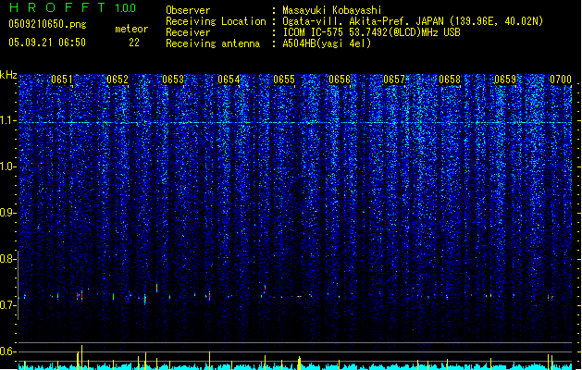Click the meteor count label

[x=131, y=29]
